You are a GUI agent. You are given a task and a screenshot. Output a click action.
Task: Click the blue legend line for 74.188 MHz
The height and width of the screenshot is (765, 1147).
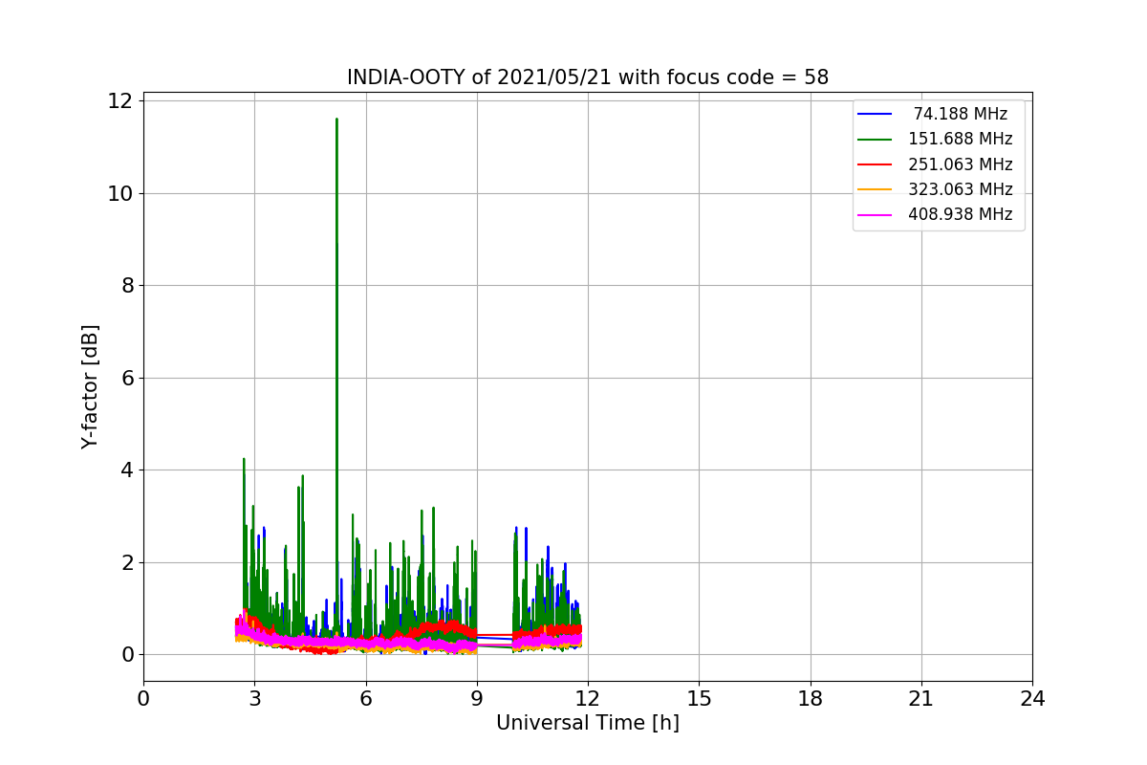875,115
